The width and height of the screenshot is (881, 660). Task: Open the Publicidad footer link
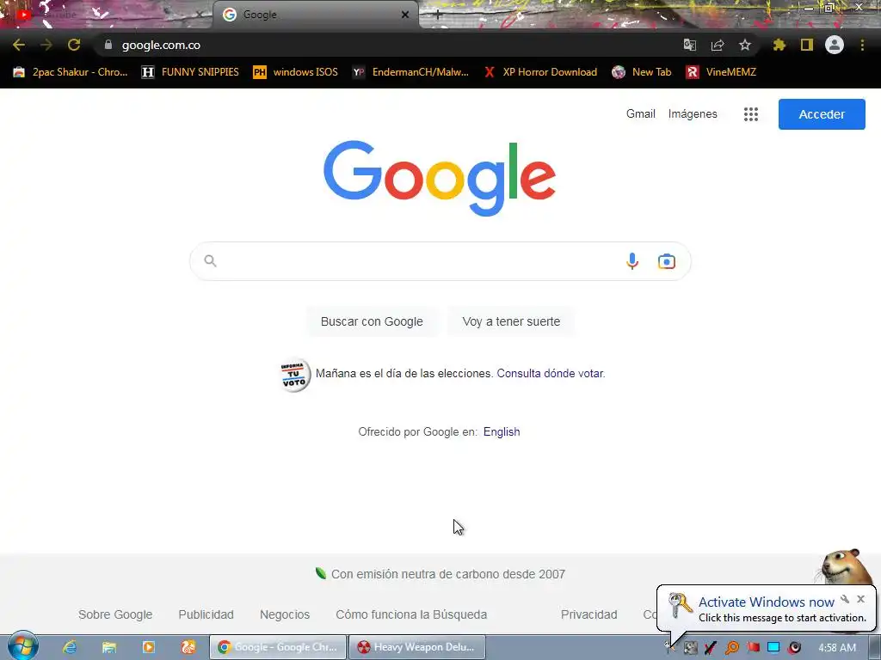pos(206,614)
